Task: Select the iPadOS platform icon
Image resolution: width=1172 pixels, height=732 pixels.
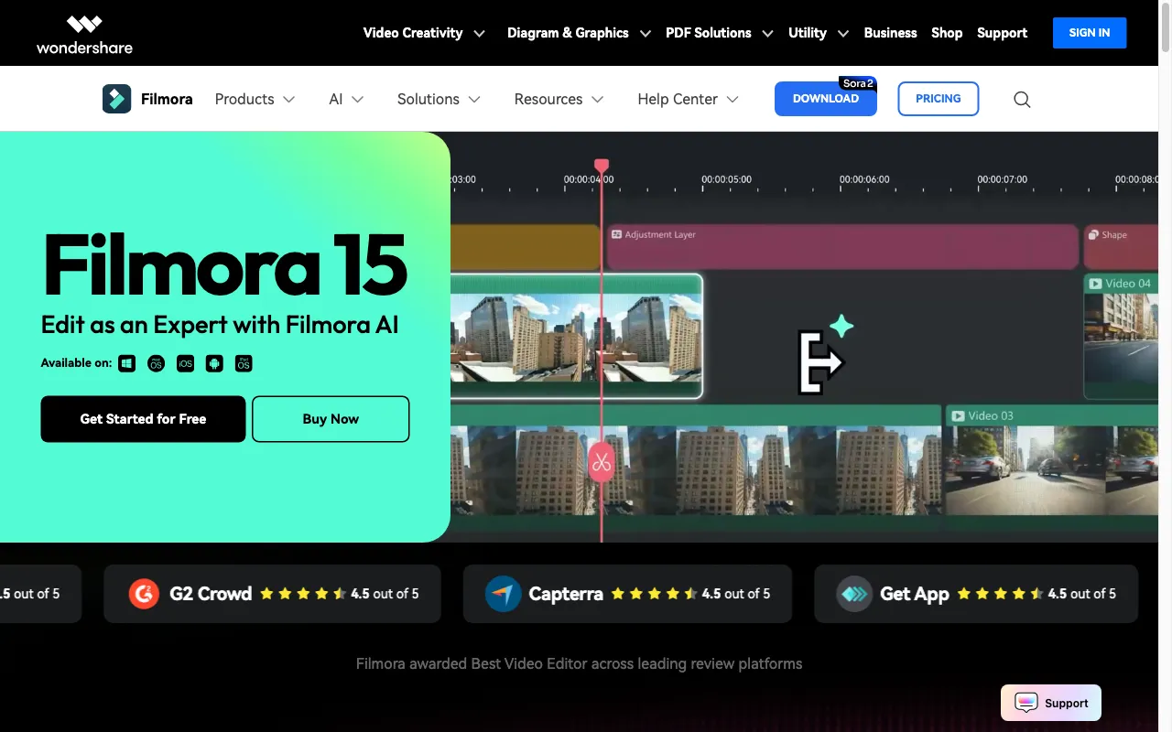Action: point(244,363)
